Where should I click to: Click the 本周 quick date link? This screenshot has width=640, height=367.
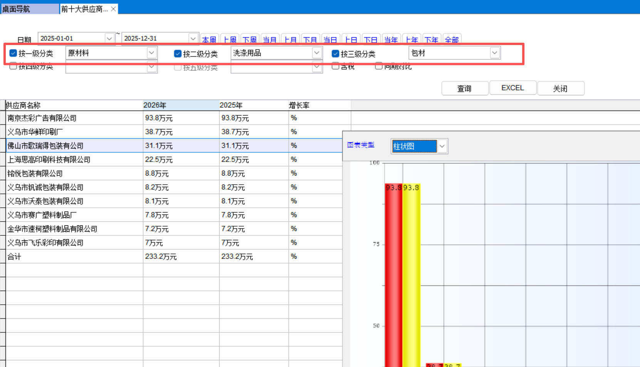209,40
